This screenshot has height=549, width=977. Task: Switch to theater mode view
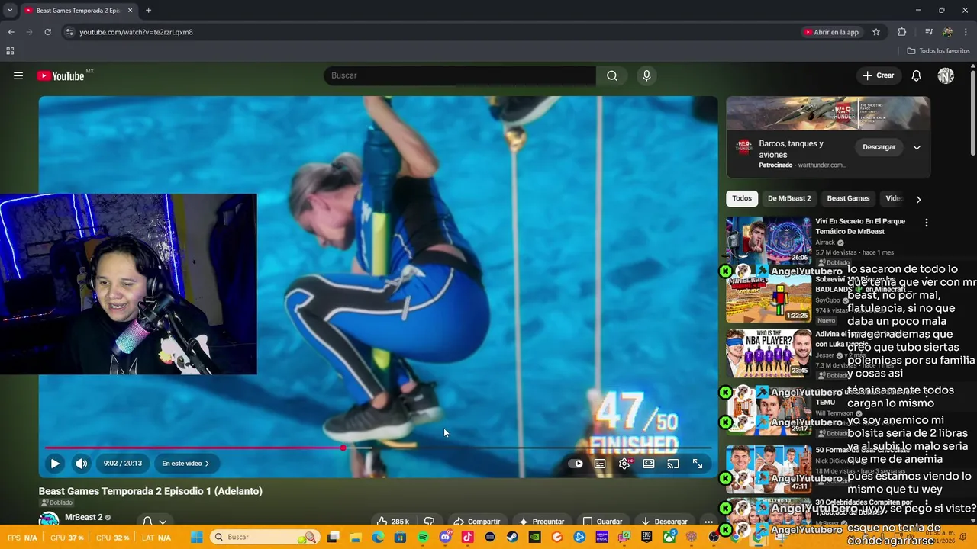coord(649,464)
